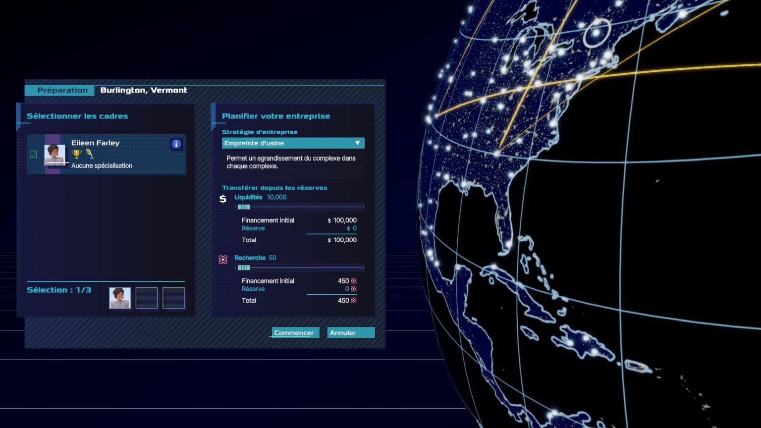Click research icon beside Total 450
The width and height of the screenshot is (761, 428).
354,300
